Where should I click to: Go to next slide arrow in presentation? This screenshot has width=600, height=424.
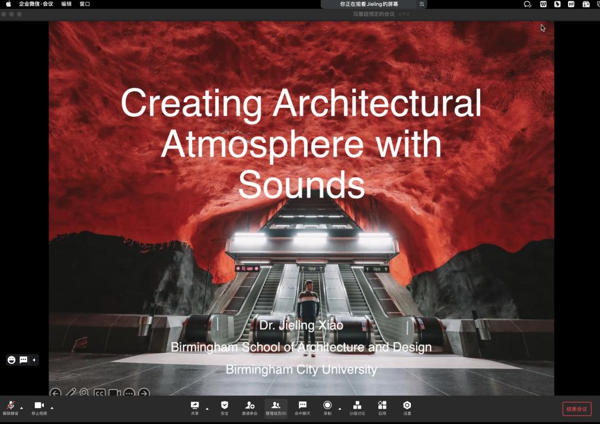(144, 393)
